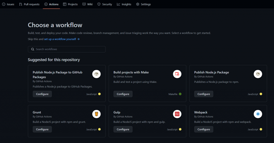Click the Projects table icon
This screenshot has width=274, height=143.
(x=65, y=4)
